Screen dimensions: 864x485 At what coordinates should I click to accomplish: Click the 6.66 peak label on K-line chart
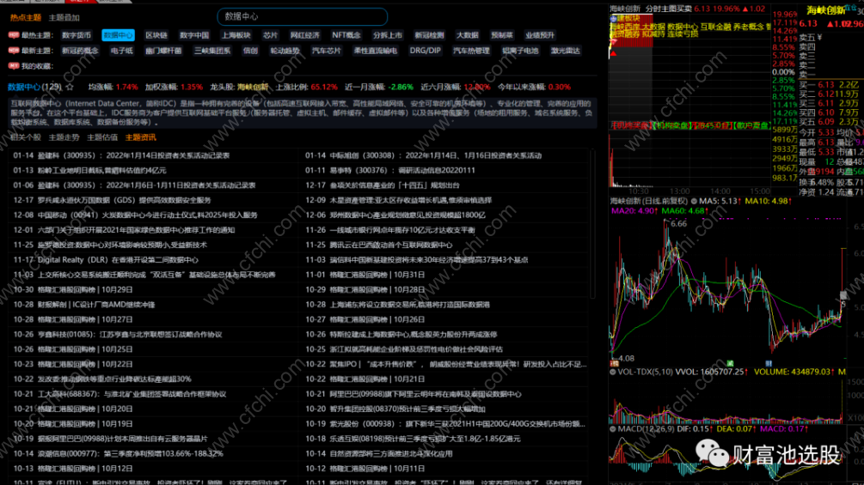678,224
